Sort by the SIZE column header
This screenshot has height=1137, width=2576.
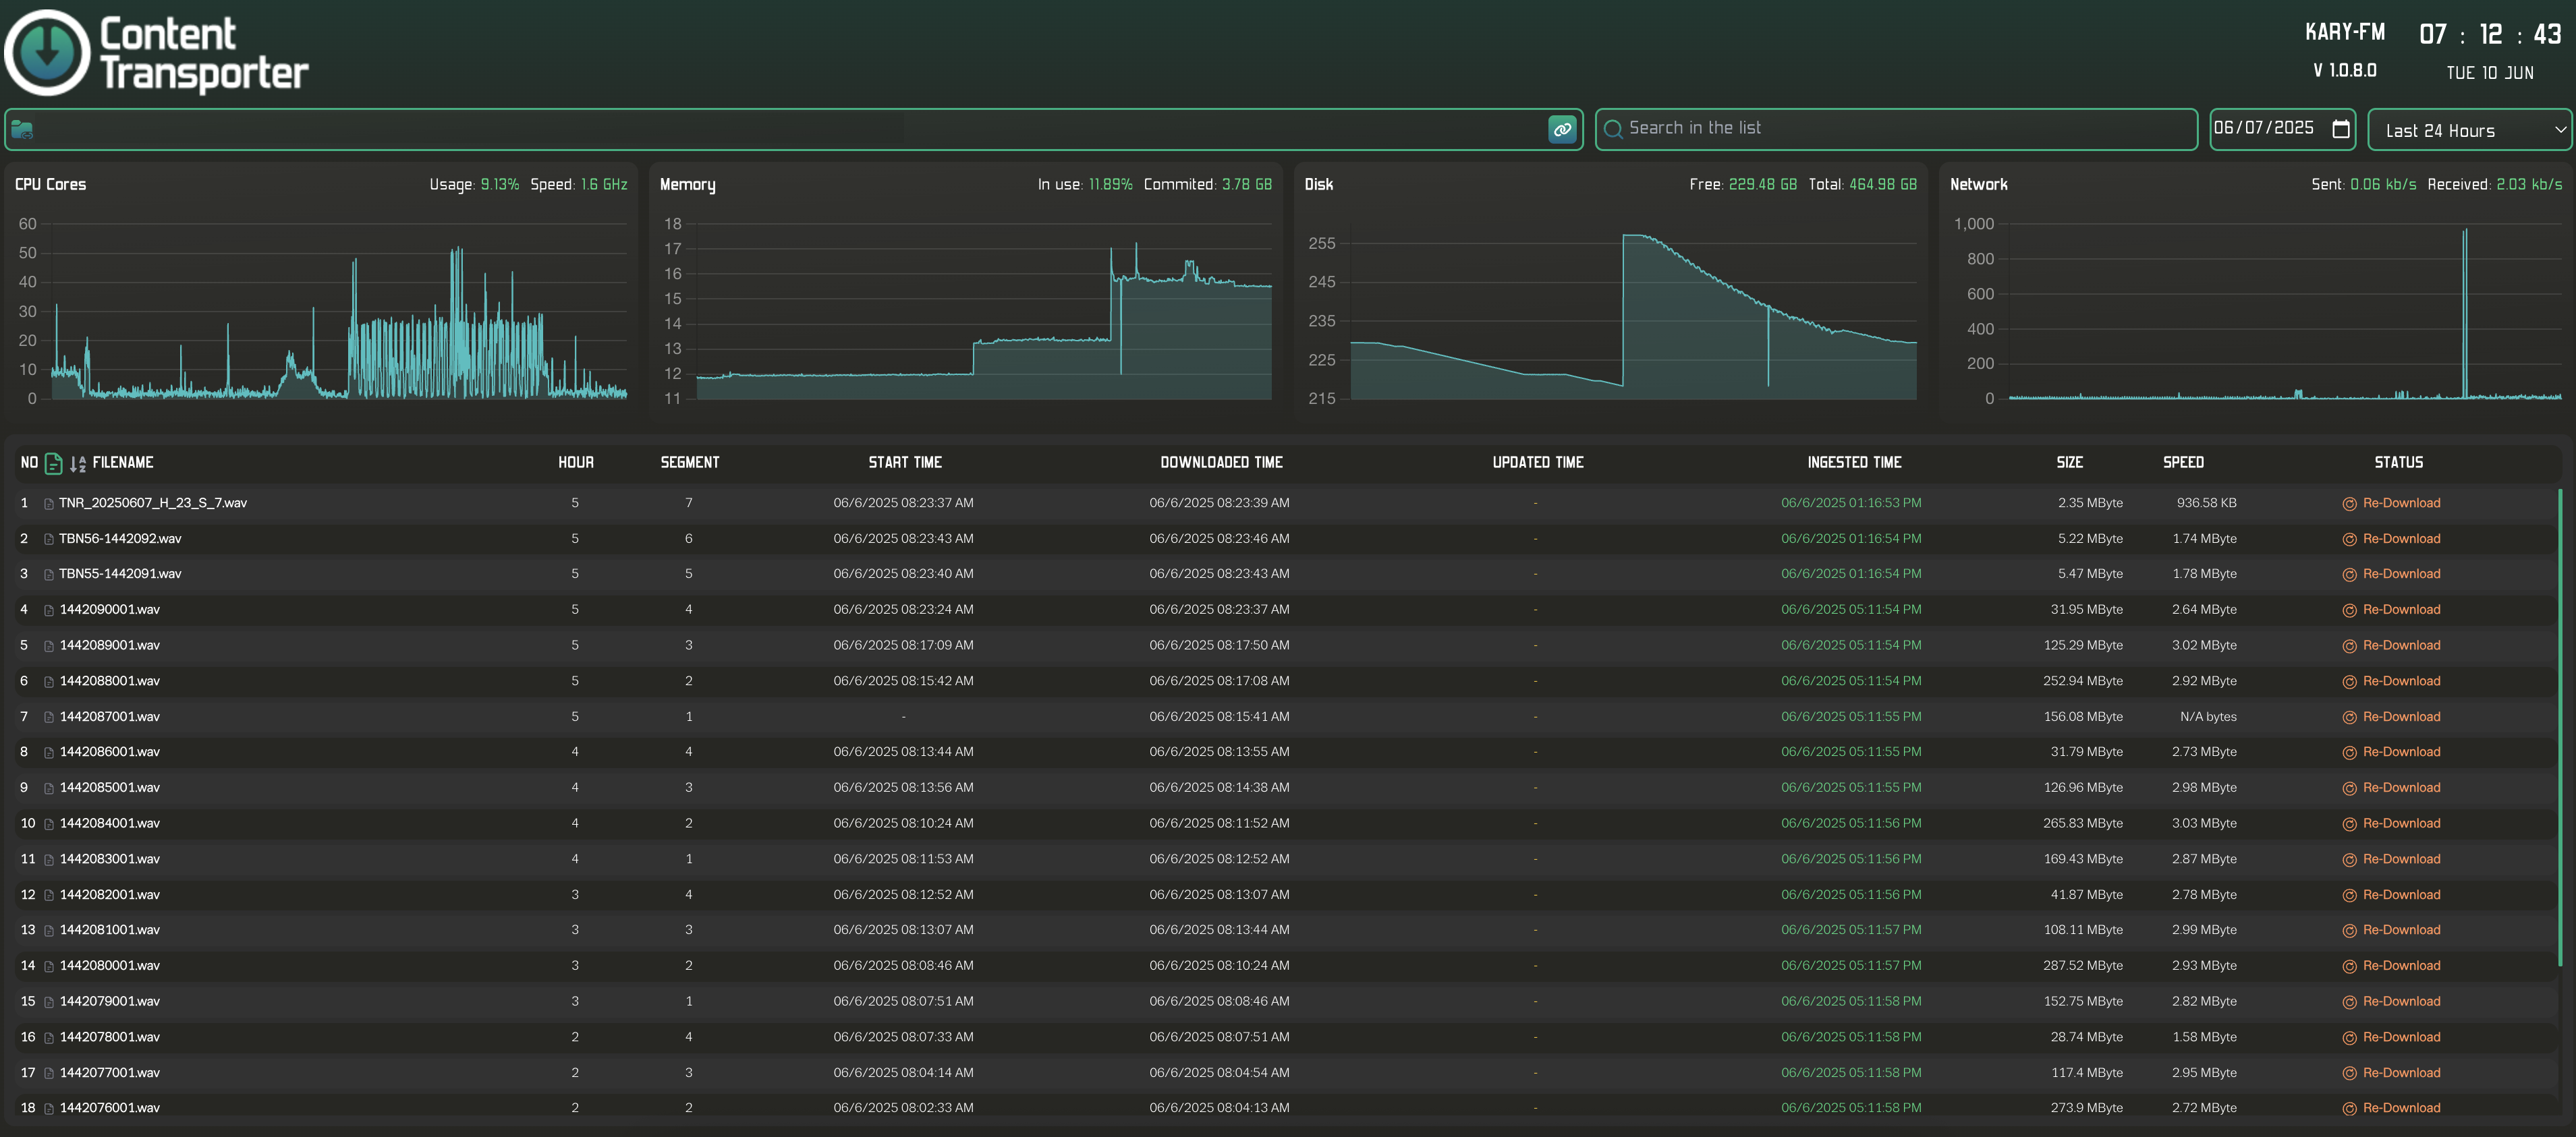[2069, 463]
